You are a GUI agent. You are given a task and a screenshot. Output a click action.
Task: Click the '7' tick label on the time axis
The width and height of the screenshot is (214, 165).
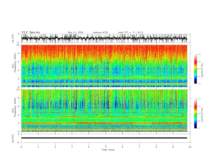139,147
